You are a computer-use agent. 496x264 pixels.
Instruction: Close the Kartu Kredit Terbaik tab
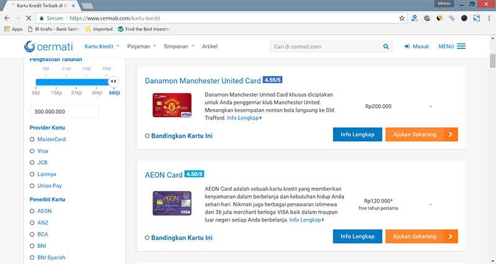click(x=73, y=6)
